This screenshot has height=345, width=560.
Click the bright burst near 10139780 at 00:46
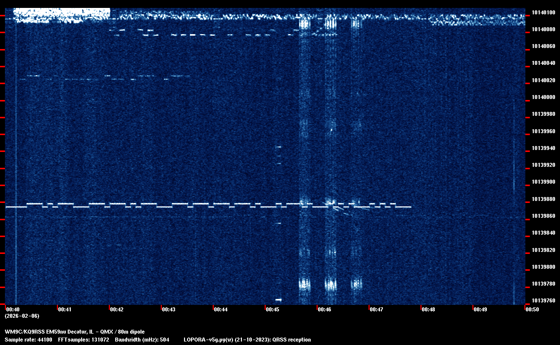331,285
